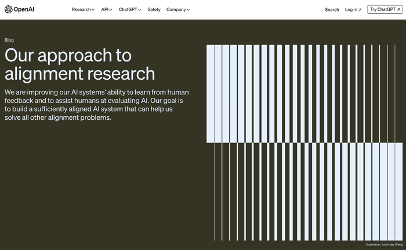The image size is (406, 250).
Task: Open the Research navigation menu
Action: coord(81,10)
